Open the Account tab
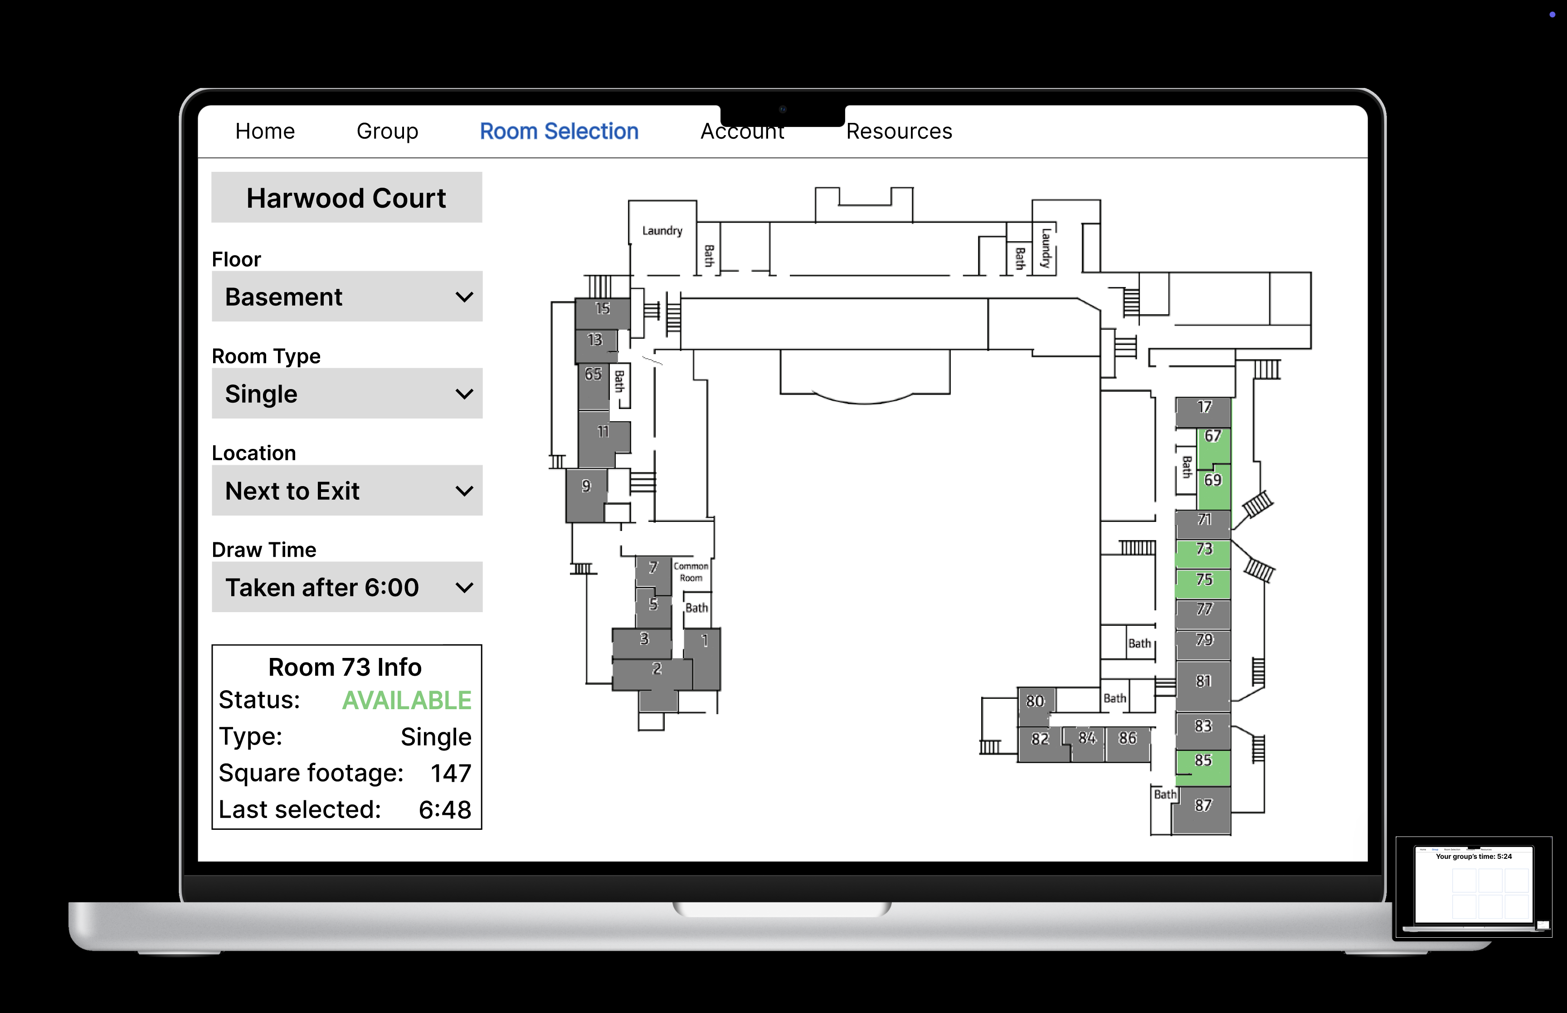 (x=742, y=132)
